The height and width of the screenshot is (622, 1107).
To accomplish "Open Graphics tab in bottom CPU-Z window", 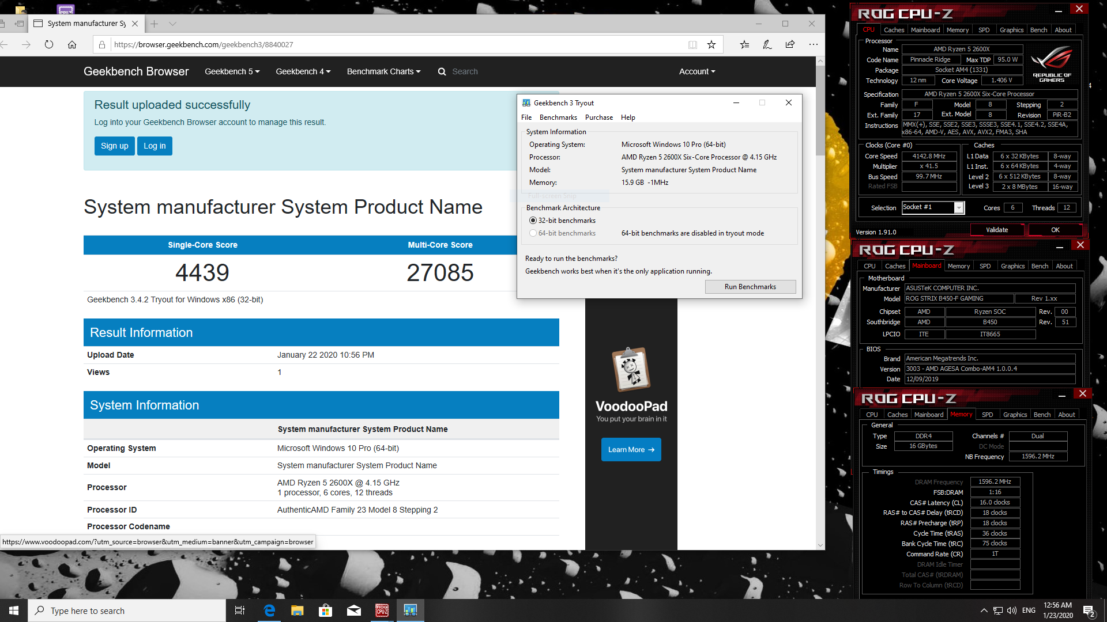I will coord(1015,415).
